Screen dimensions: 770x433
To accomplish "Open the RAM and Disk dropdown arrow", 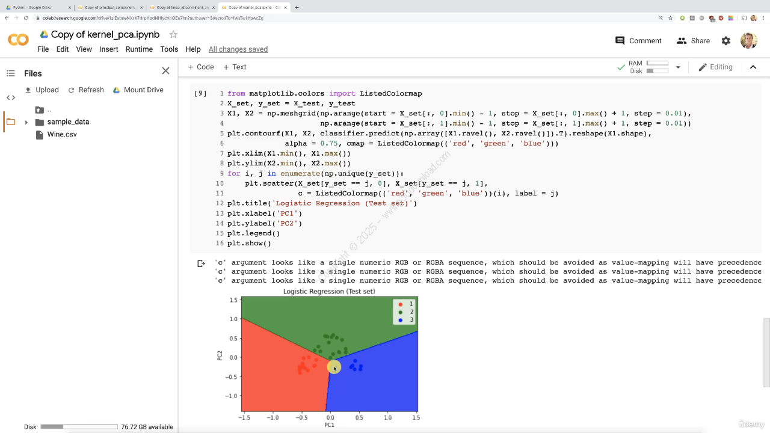I will click(678, 67).
